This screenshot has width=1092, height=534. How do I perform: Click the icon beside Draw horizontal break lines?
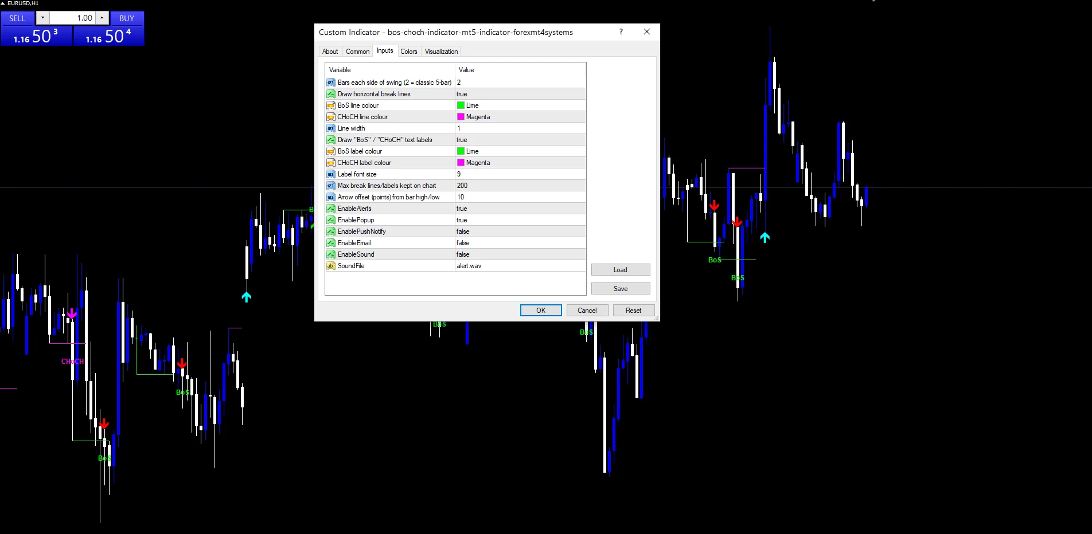(x=330, y=94)
